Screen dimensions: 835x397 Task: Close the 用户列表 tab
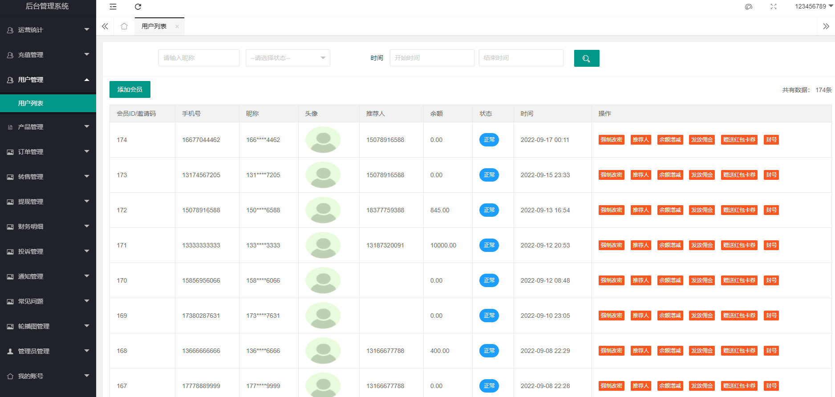177,27
